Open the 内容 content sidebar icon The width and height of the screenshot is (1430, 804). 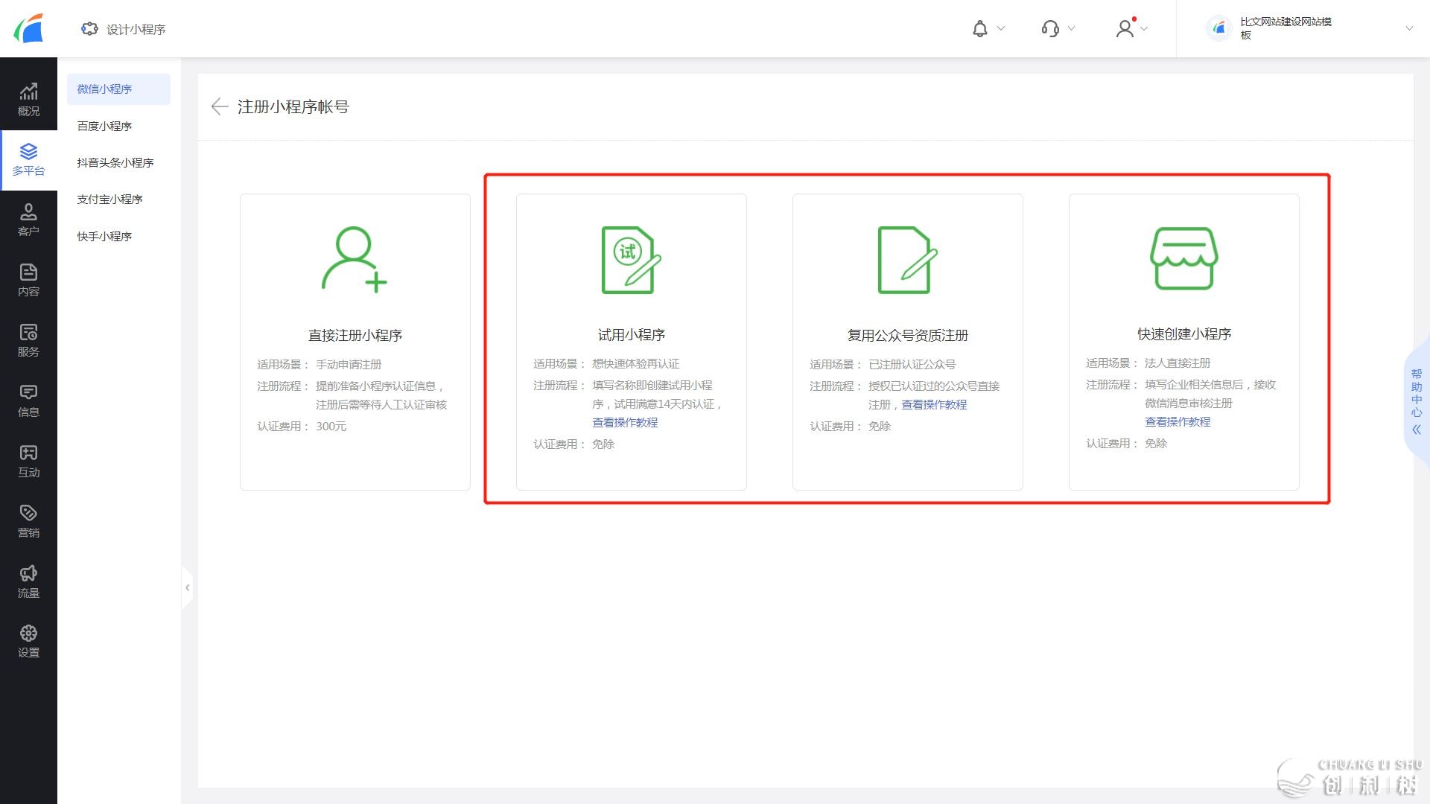[x=28, y=280]
